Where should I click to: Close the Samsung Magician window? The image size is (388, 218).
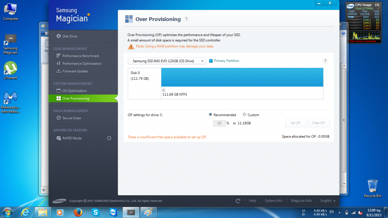coord(330,3)
